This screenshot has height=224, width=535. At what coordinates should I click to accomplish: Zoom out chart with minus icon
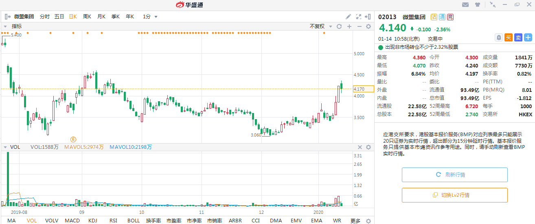click(359, 26)
